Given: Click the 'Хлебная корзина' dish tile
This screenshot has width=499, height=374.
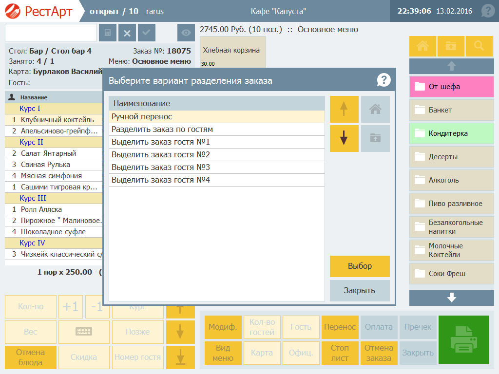Looking at the screenshot, I should (232, 52).
